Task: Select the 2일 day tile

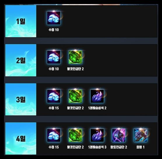Action: coord(21,60)
